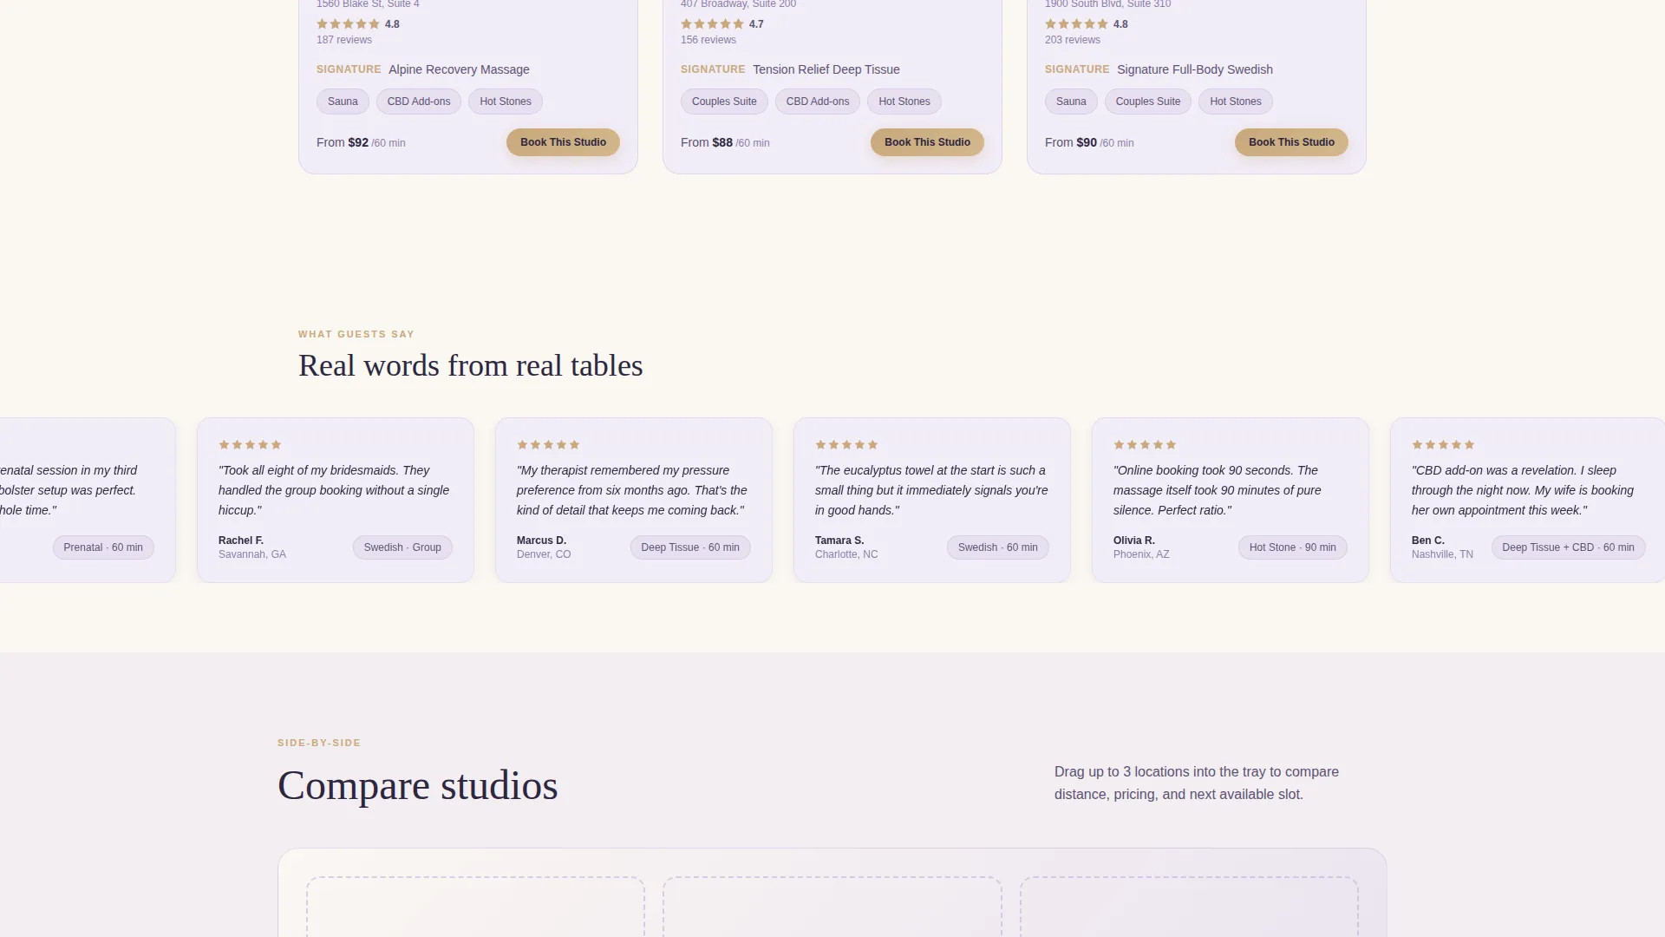Click the star rating on Marcus D.'s review
Image resolution: width=1665 pixels, height=937 pixels.
coord(548,445)
